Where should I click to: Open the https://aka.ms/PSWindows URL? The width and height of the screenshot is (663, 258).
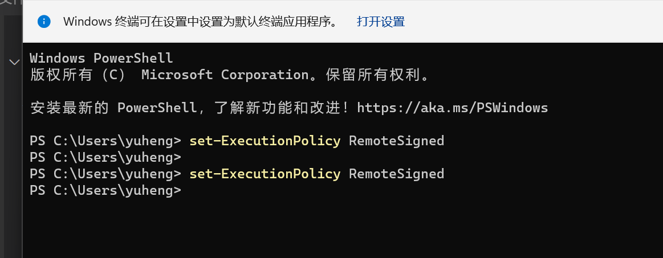(x=453, y=108)
